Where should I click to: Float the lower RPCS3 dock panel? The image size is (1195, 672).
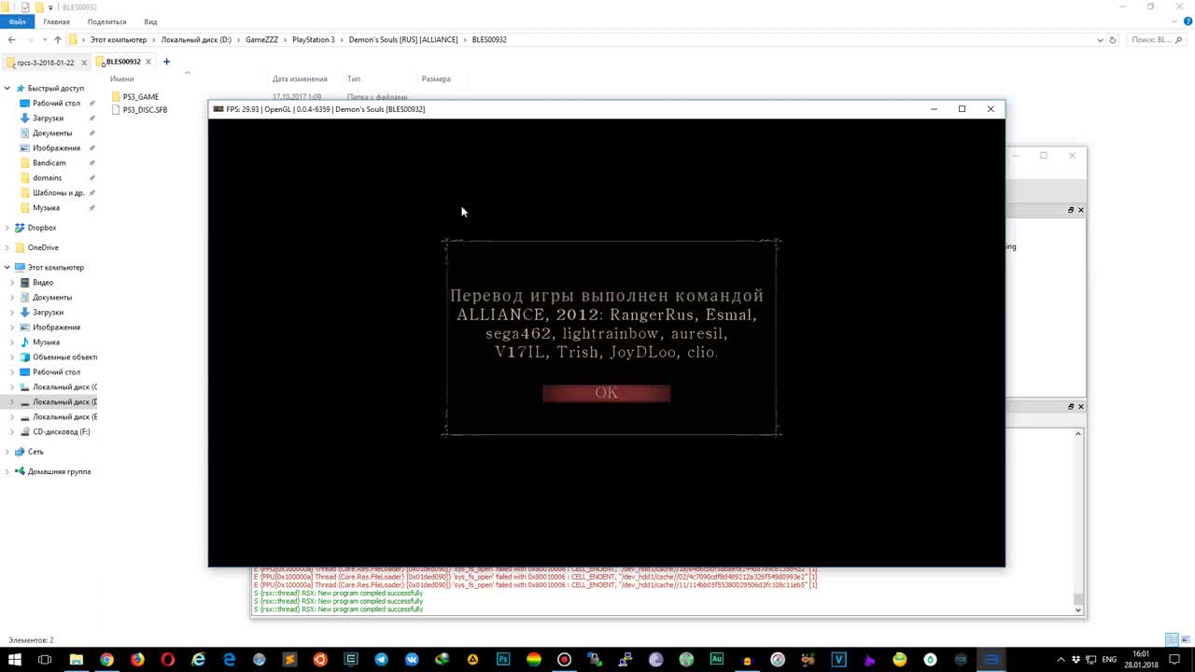1071,407
